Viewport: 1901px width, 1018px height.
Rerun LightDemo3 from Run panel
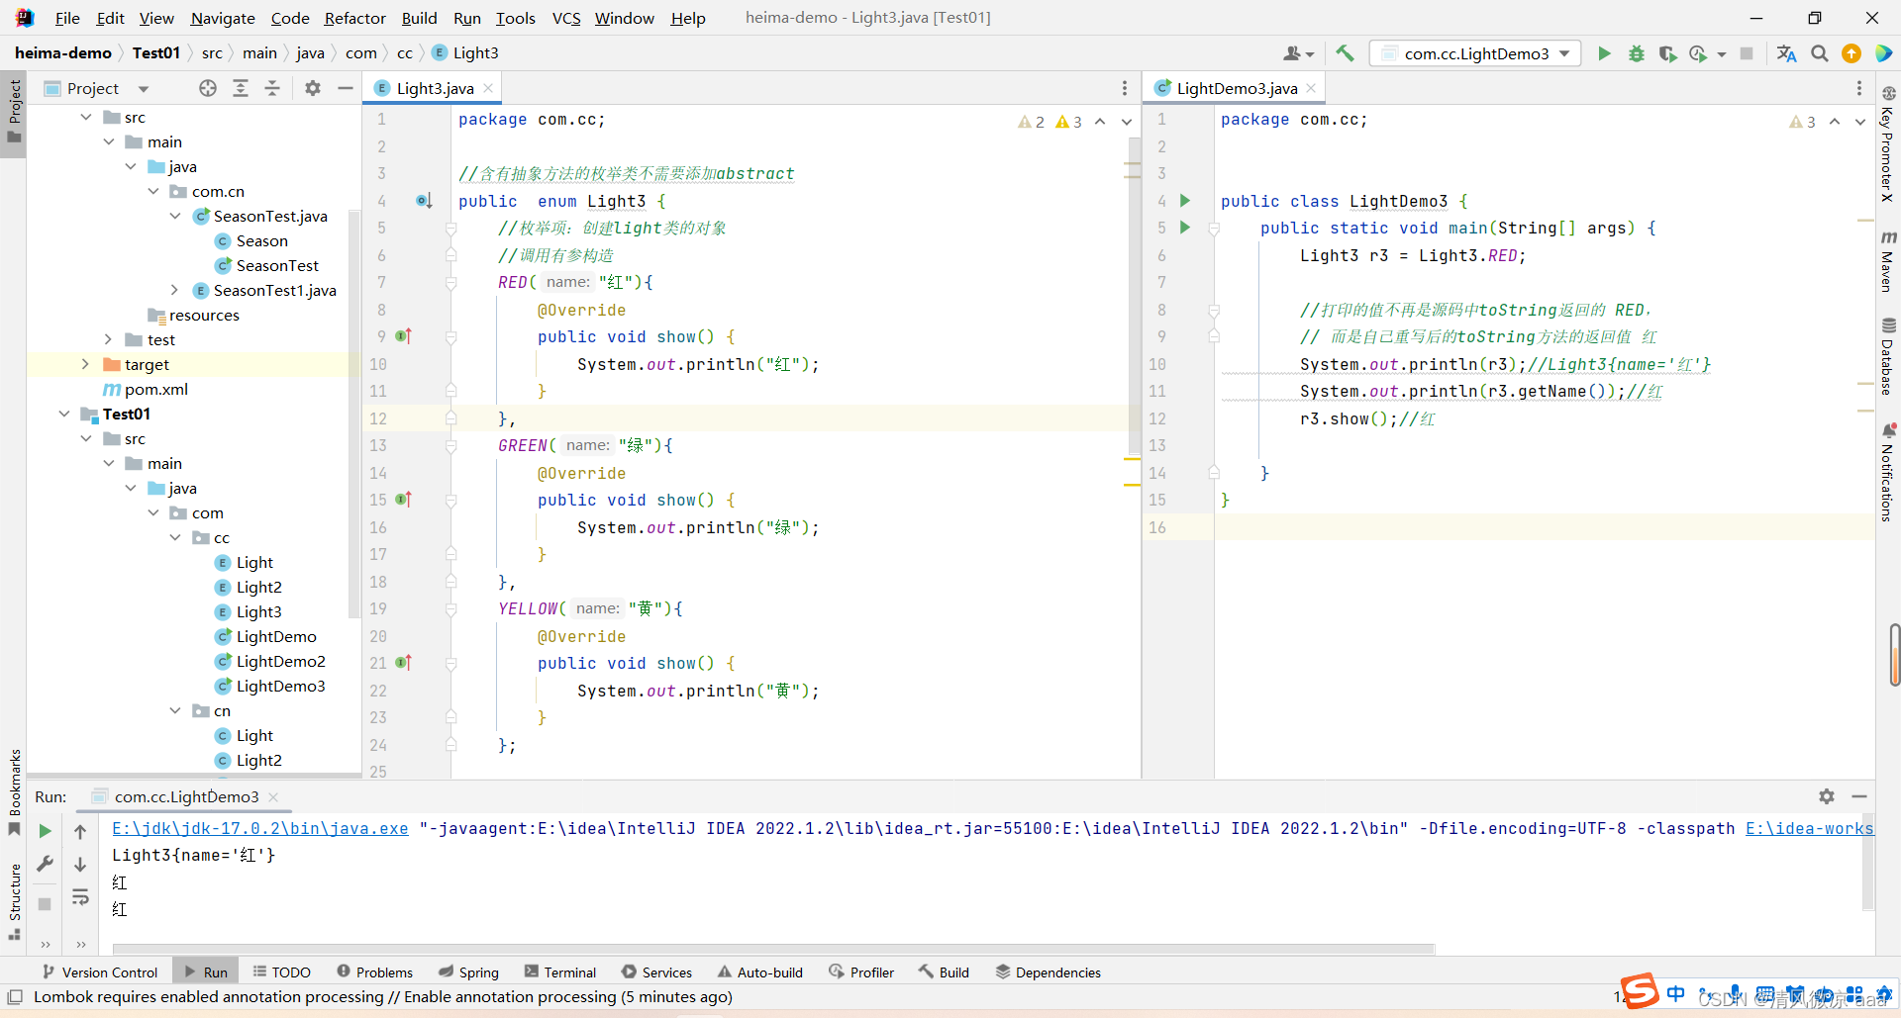coord(45,831)
